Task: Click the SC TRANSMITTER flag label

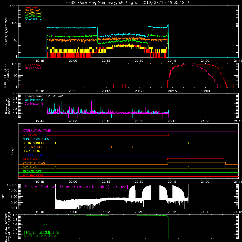Action: (x=35, y=147)
